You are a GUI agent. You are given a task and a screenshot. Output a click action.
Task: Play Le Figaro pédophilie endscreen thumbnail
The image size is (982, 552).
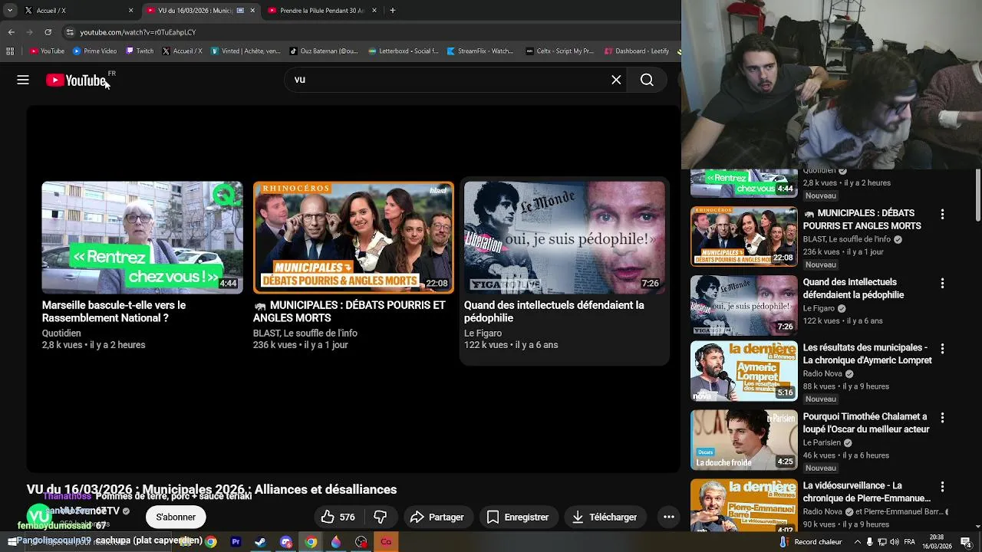click(x=564, y=238)
